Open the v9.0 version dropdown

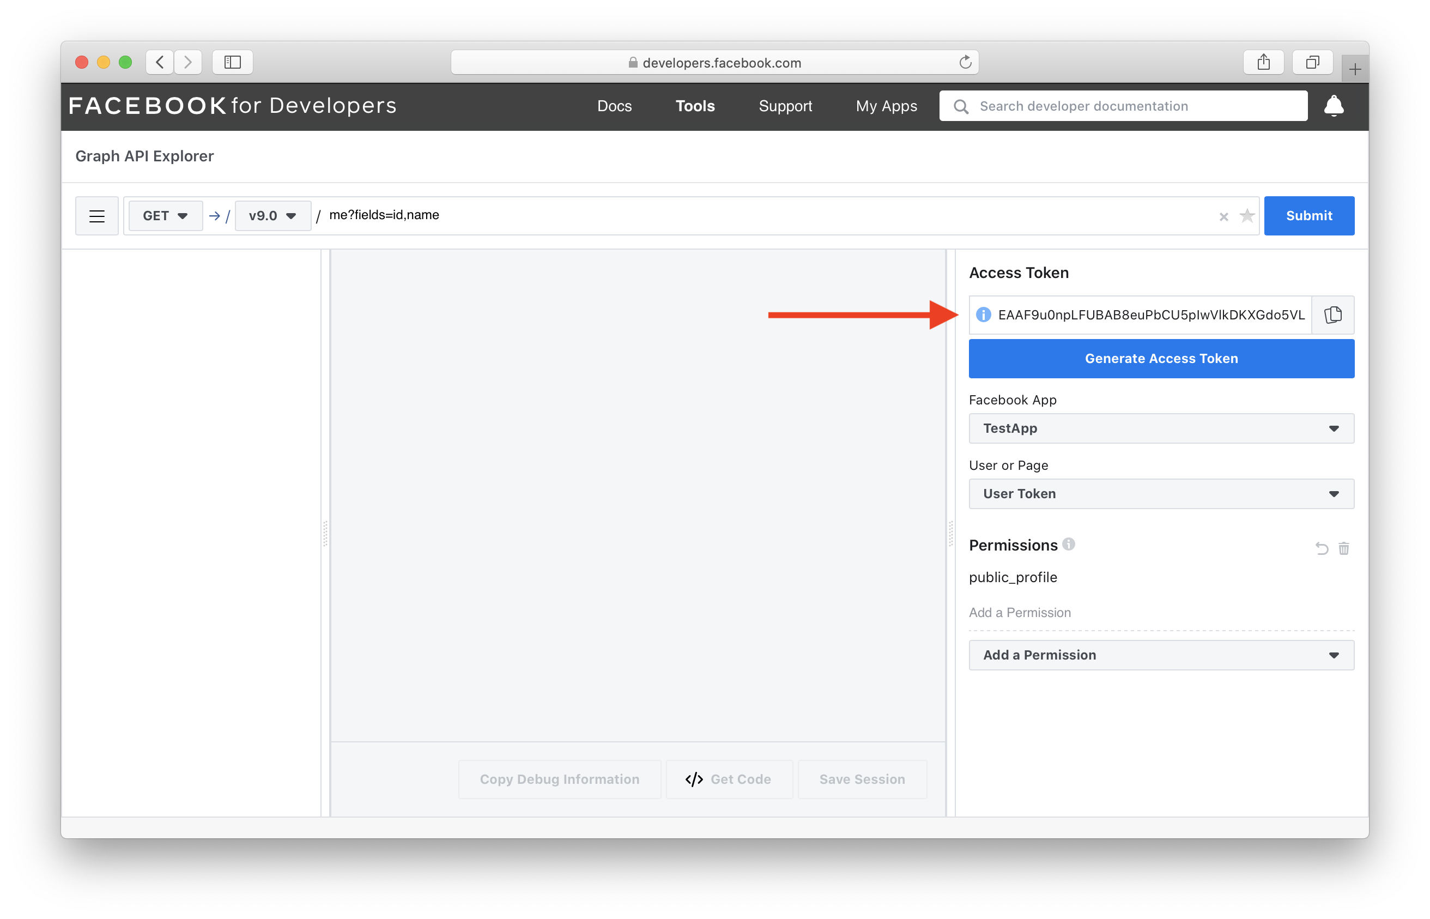coord(272,216)
